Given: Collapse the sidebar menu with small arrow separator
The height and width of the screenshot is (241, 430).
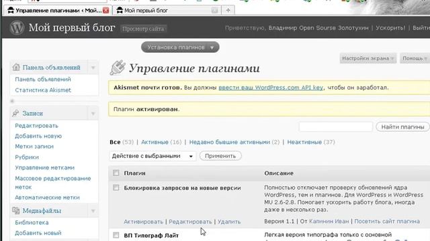Looking at the screenshot, I should 12,101.
